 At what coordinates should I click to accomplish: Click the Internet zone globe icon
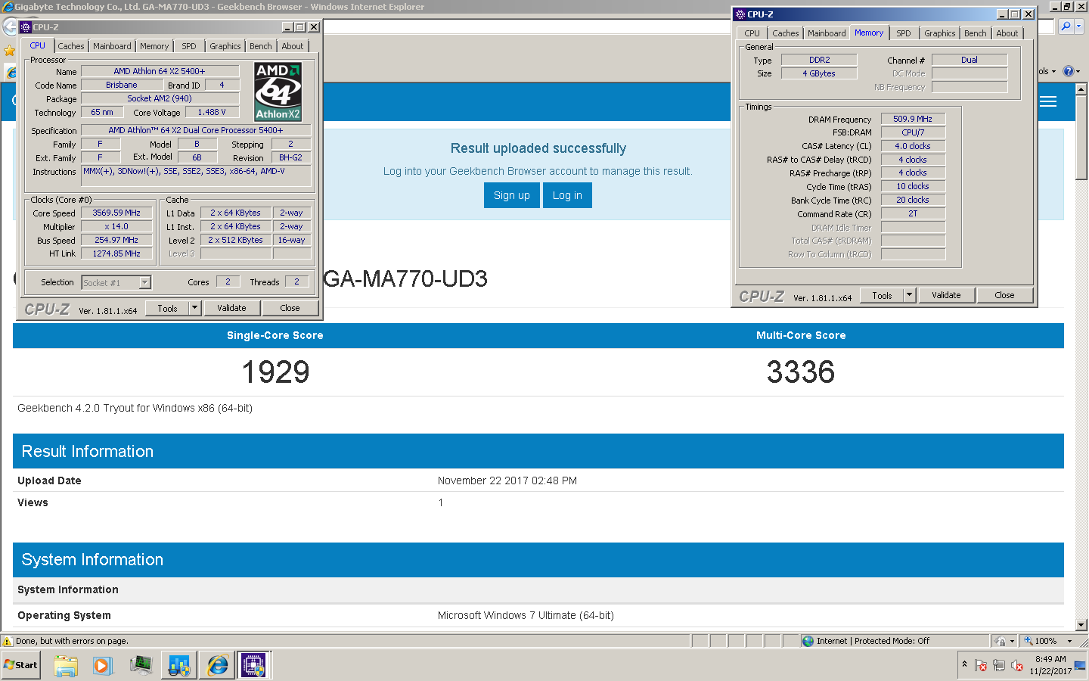point(808,641)
